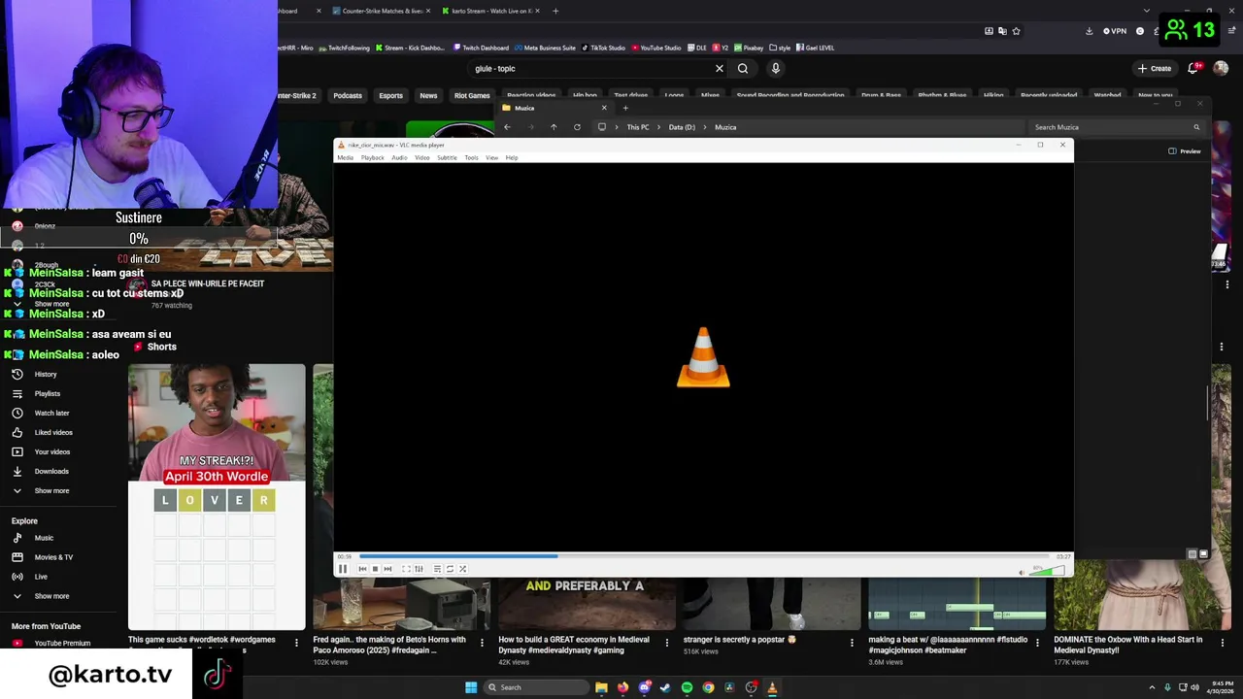Image resolution: width=1243 pixels, height=699 pixels.
Task: Click the taskbar Search box
Action: 536,687
